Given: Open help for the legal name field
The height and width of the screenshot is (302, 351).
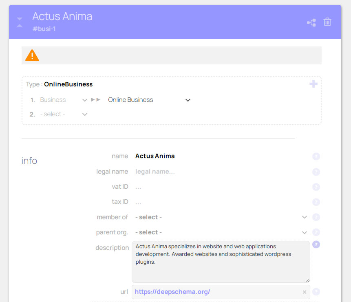Looking at the screenshot, I should pos(316,172).
